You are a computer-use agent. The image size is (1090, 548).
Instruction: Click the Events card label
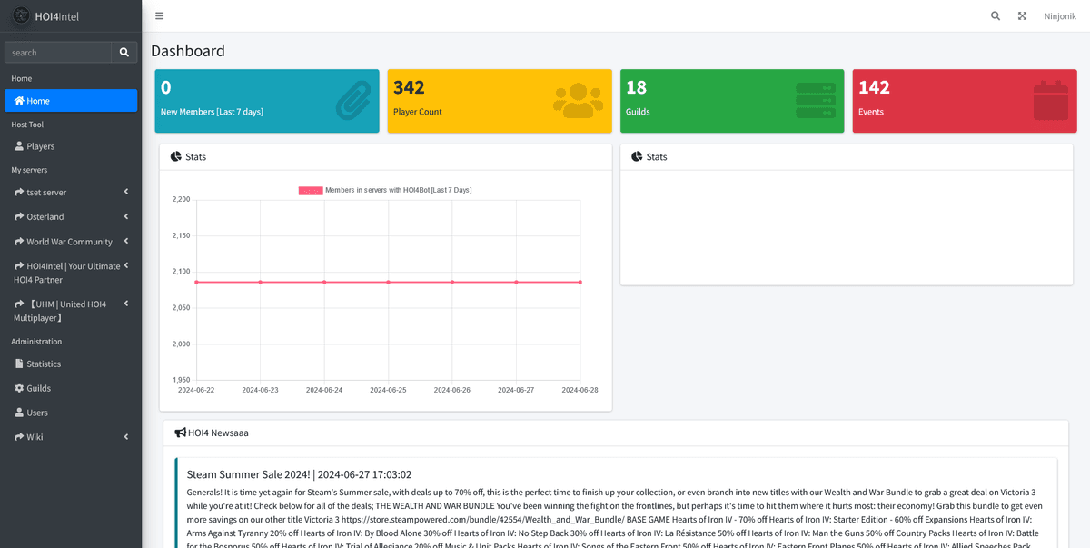click(871, 112)
